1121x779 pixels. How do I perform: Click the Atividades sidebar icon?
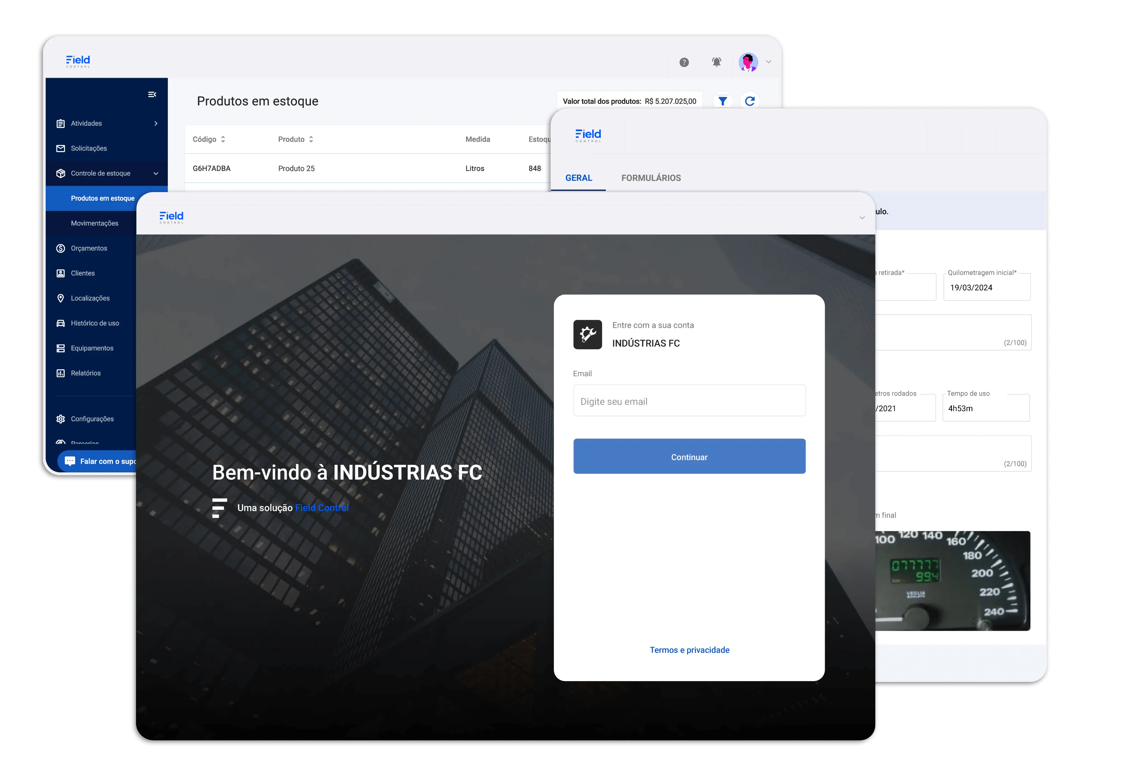point(60,123)
